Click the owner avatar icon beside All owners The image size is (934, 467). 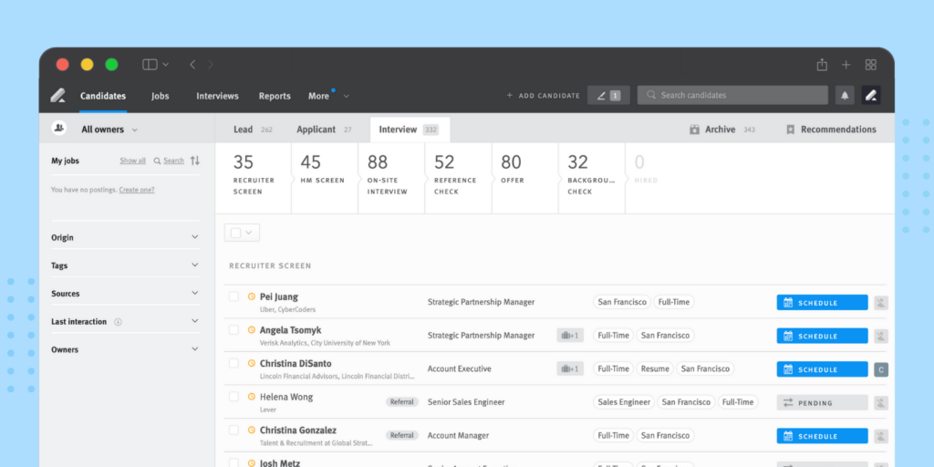[59, 129]
